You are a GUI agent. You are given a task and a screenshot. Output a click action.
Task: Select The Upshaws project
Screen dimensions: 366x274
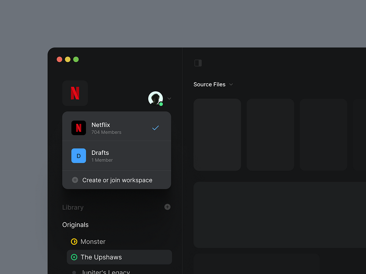101,257
